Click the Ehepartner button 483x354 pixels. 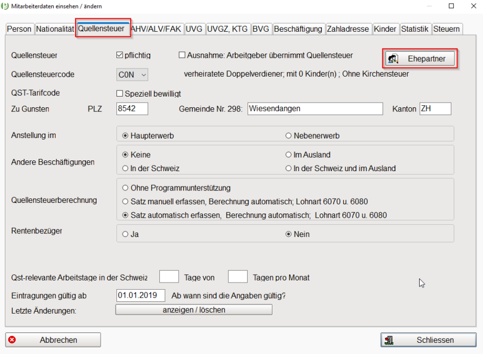(420, 59)
